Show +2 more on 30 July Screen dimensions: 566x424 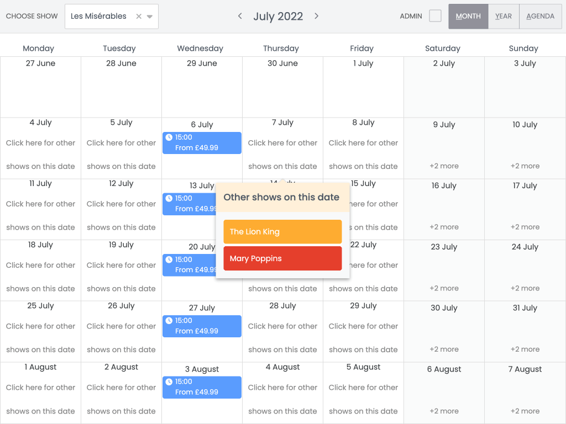tap(444, 349)
